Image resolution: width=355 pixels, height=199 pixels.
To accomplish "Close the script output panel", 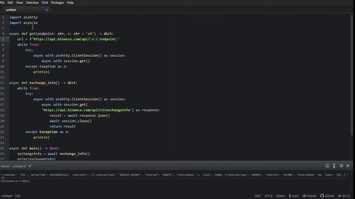I will 348,166.
